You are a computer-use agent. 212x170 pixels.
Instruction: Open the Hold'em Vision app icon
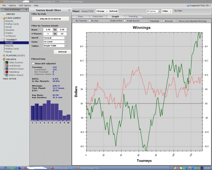(6, 69)
